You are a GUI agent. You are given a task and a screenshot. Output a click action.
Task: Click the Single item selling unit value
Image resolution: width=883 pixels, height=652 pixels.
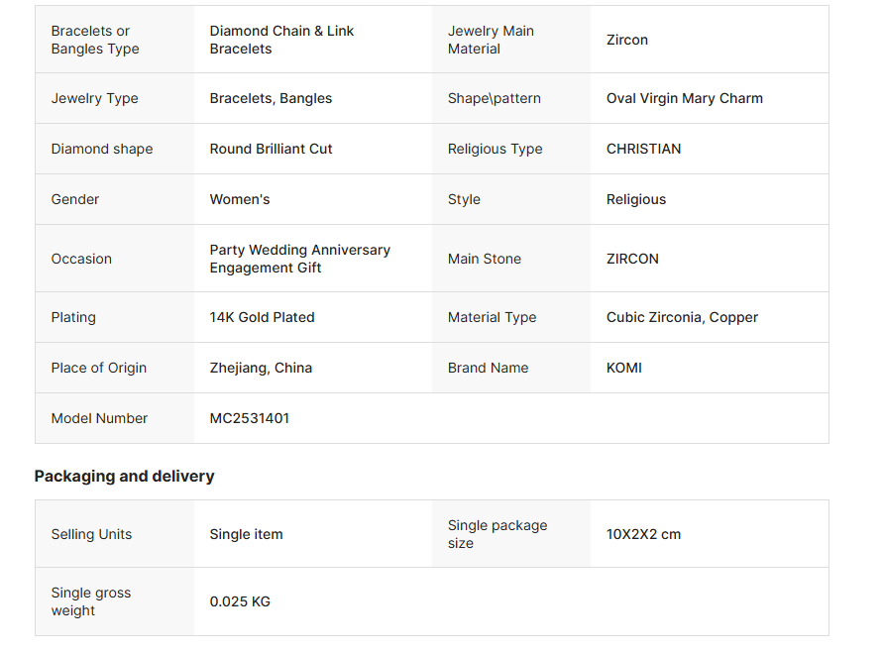tap(246, 534)
